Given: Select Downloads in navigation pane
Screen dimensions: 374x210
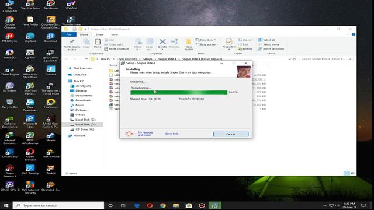Looking at the screenshot, I should click(x=81, y=100).
